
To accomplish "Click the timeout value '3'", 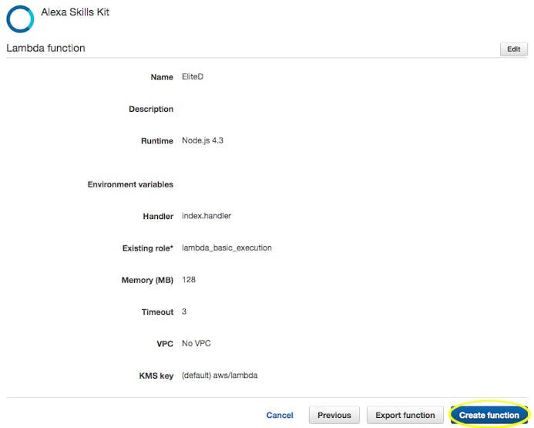I will (184, 312).
